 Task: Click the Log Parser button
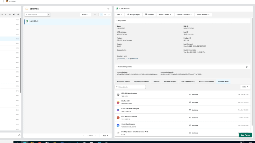(x=245, y=135)
